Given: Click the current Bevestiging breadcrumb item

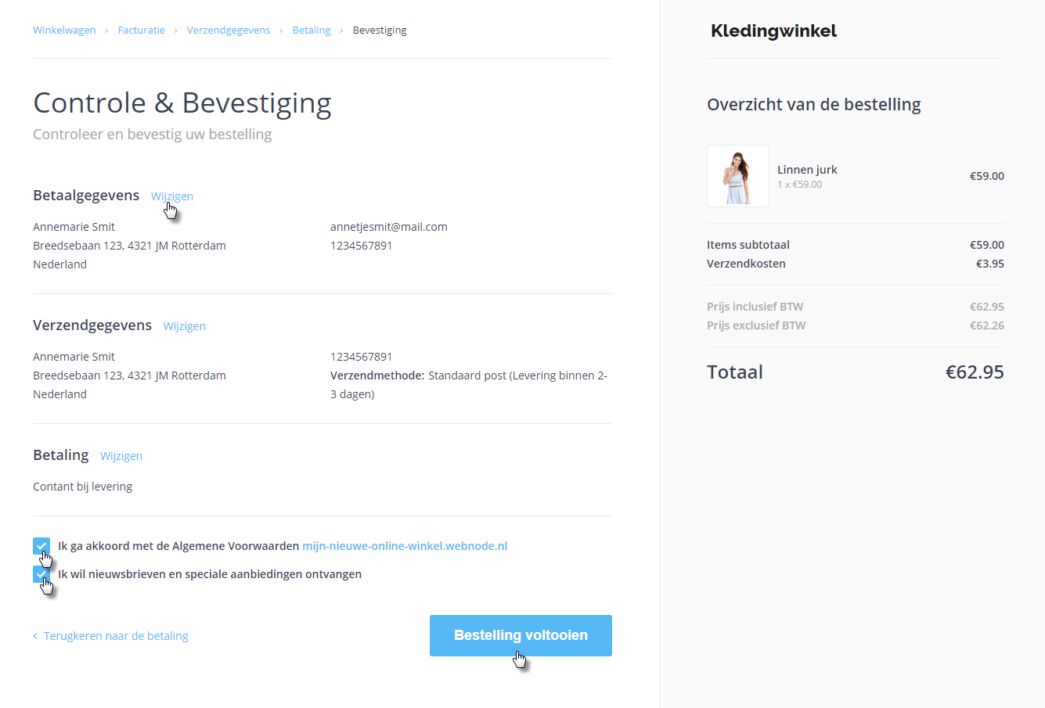Looking at the screenshot, I should point(379,31).
